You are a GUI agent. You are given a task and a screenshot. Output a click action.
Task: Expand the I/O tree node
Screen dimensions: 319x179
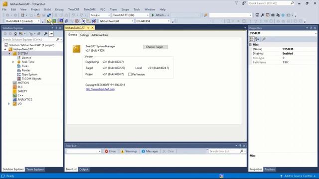click(9, 104)
